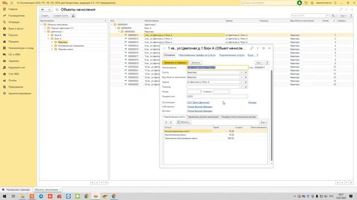Open history icon in the title bar
Screen dimensions: 357x200
306,3
